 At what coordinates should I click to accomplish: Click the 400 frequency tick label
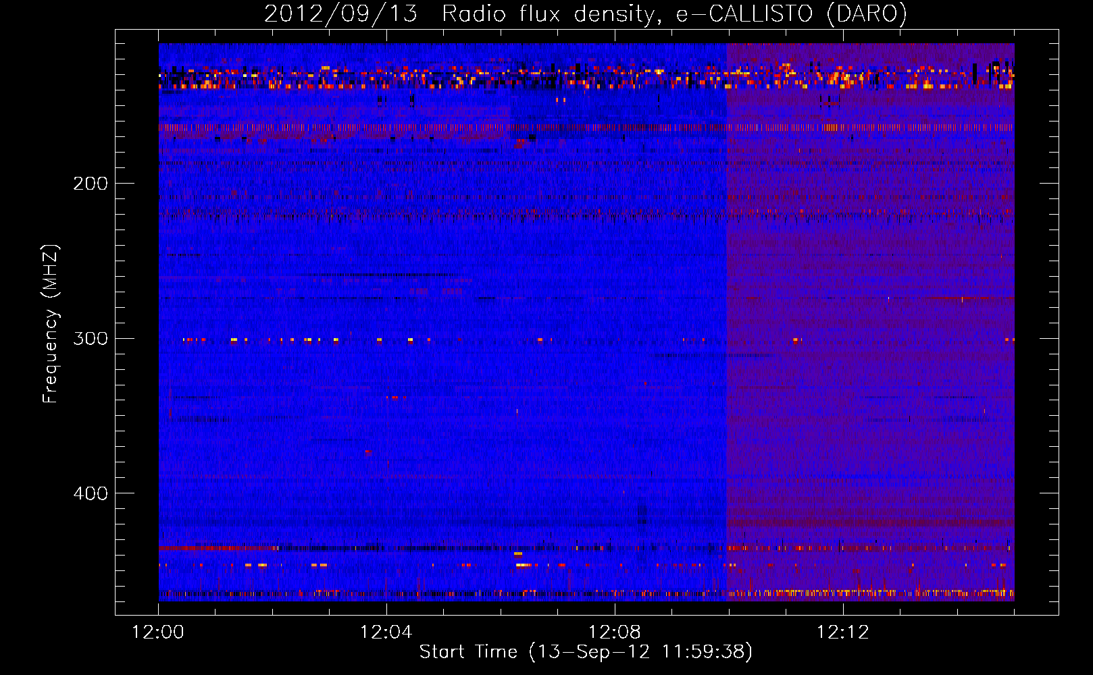91,493
